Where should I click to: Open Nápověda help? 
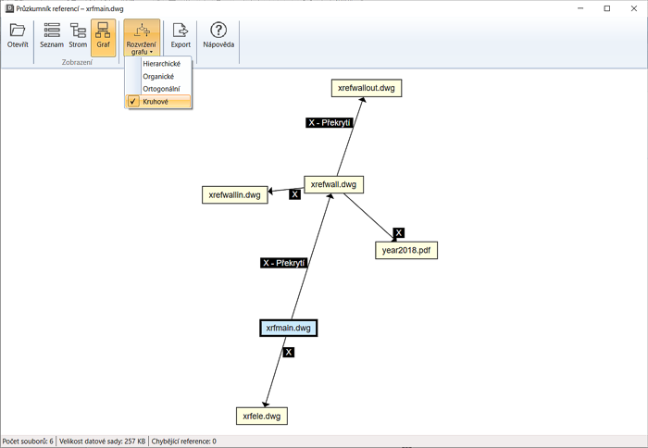click(x=218, y=31)
